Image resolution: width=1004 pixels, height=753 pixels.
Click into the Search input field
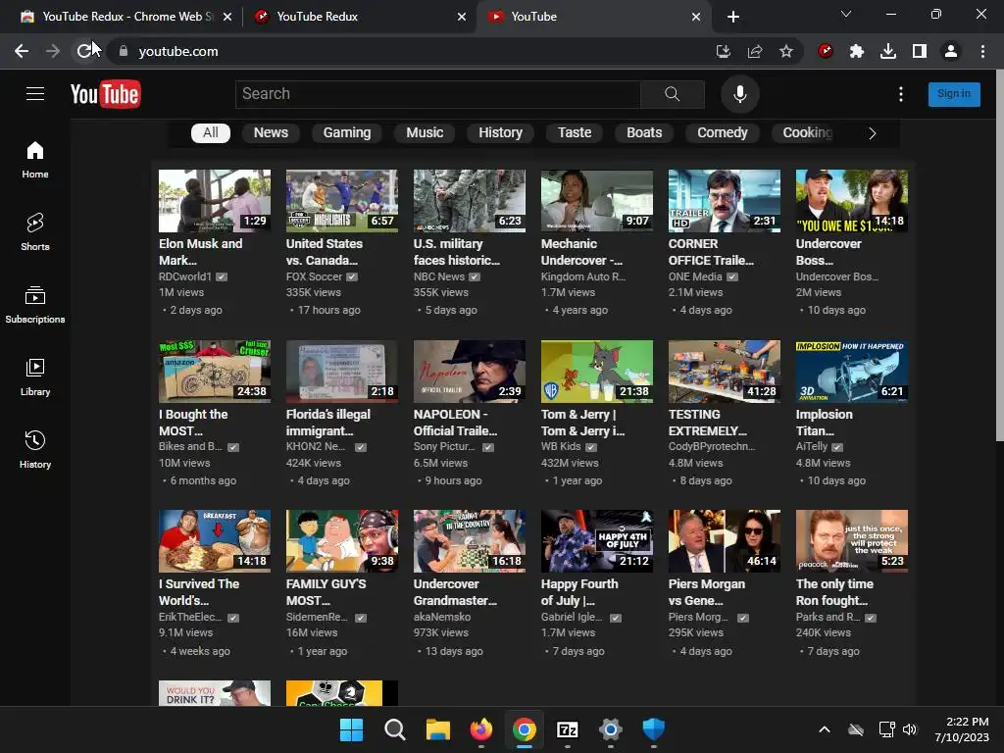coord(438,94)
